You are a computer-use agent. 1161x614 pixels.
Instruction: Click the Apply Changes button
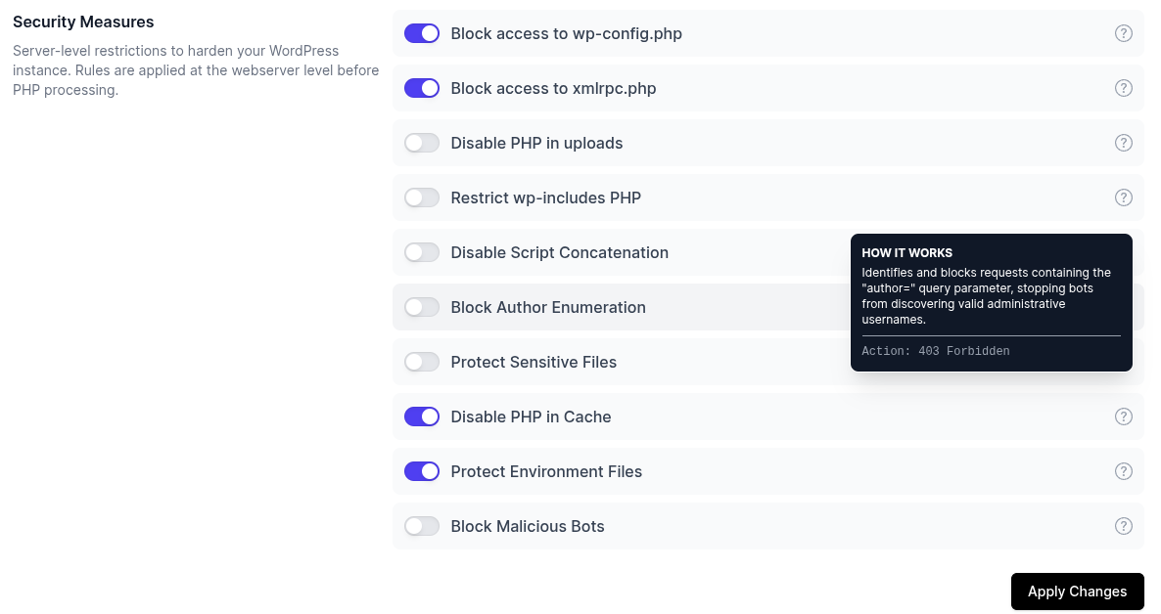coord(1077,592)
